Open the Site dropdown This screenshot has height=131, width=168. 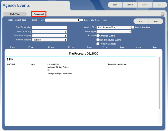(62, 20)
